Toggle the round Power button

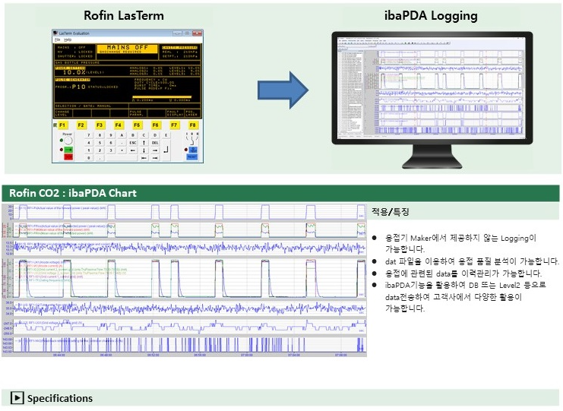(68, 141)
